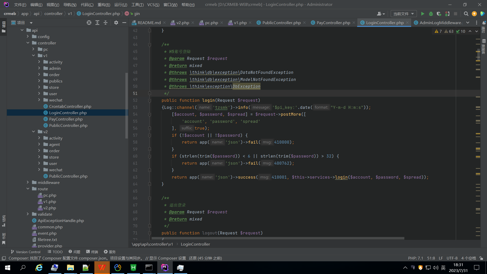Click the editor horizontal scrollbar
This screenshot has height=274, width=487.
click(x=278, y=238)
